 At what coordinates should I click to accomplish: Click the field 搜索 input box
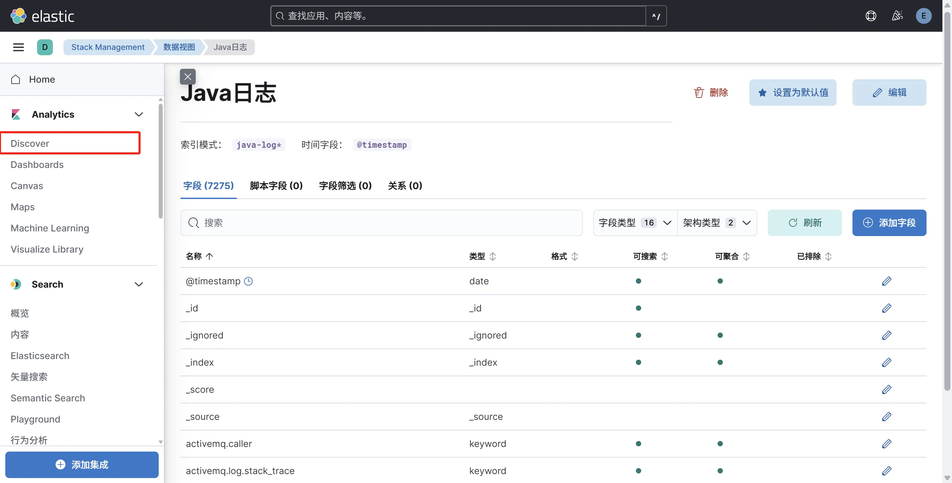tap(381, 222)
